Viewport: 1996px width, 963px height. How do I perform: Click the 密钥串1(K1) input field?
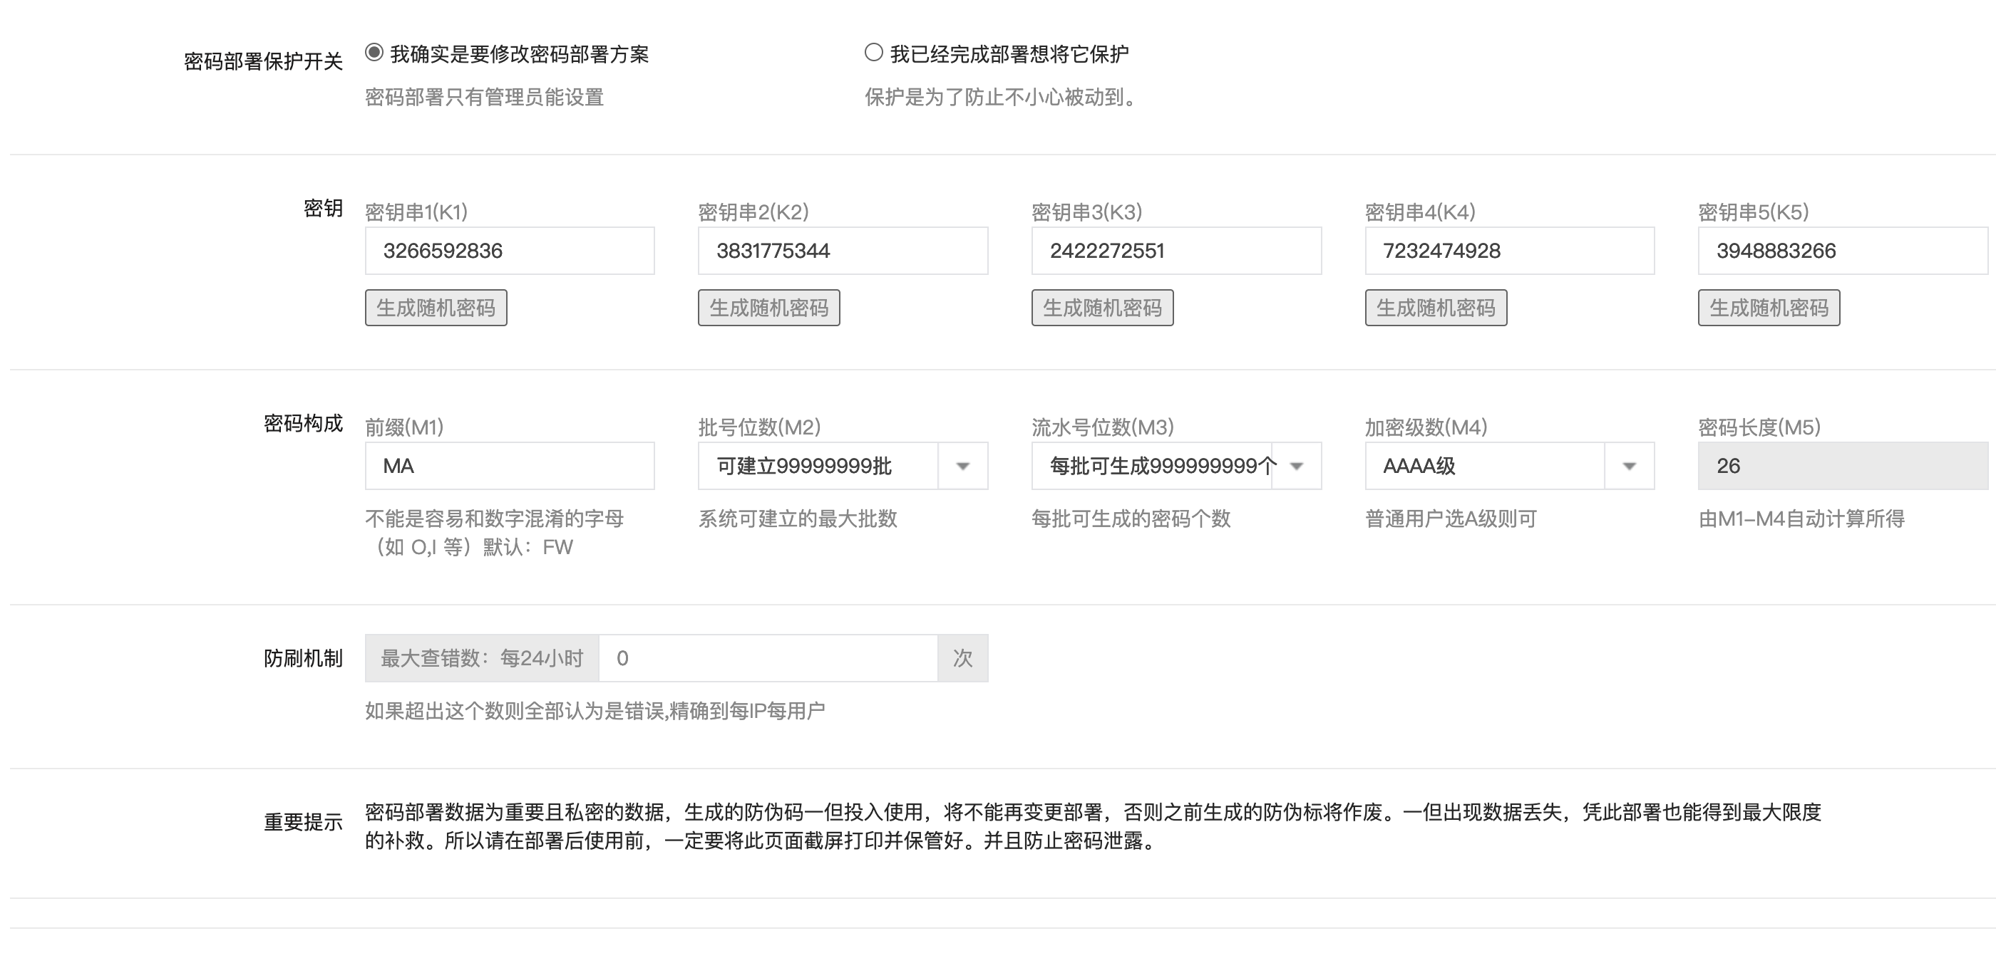point(510,251)
